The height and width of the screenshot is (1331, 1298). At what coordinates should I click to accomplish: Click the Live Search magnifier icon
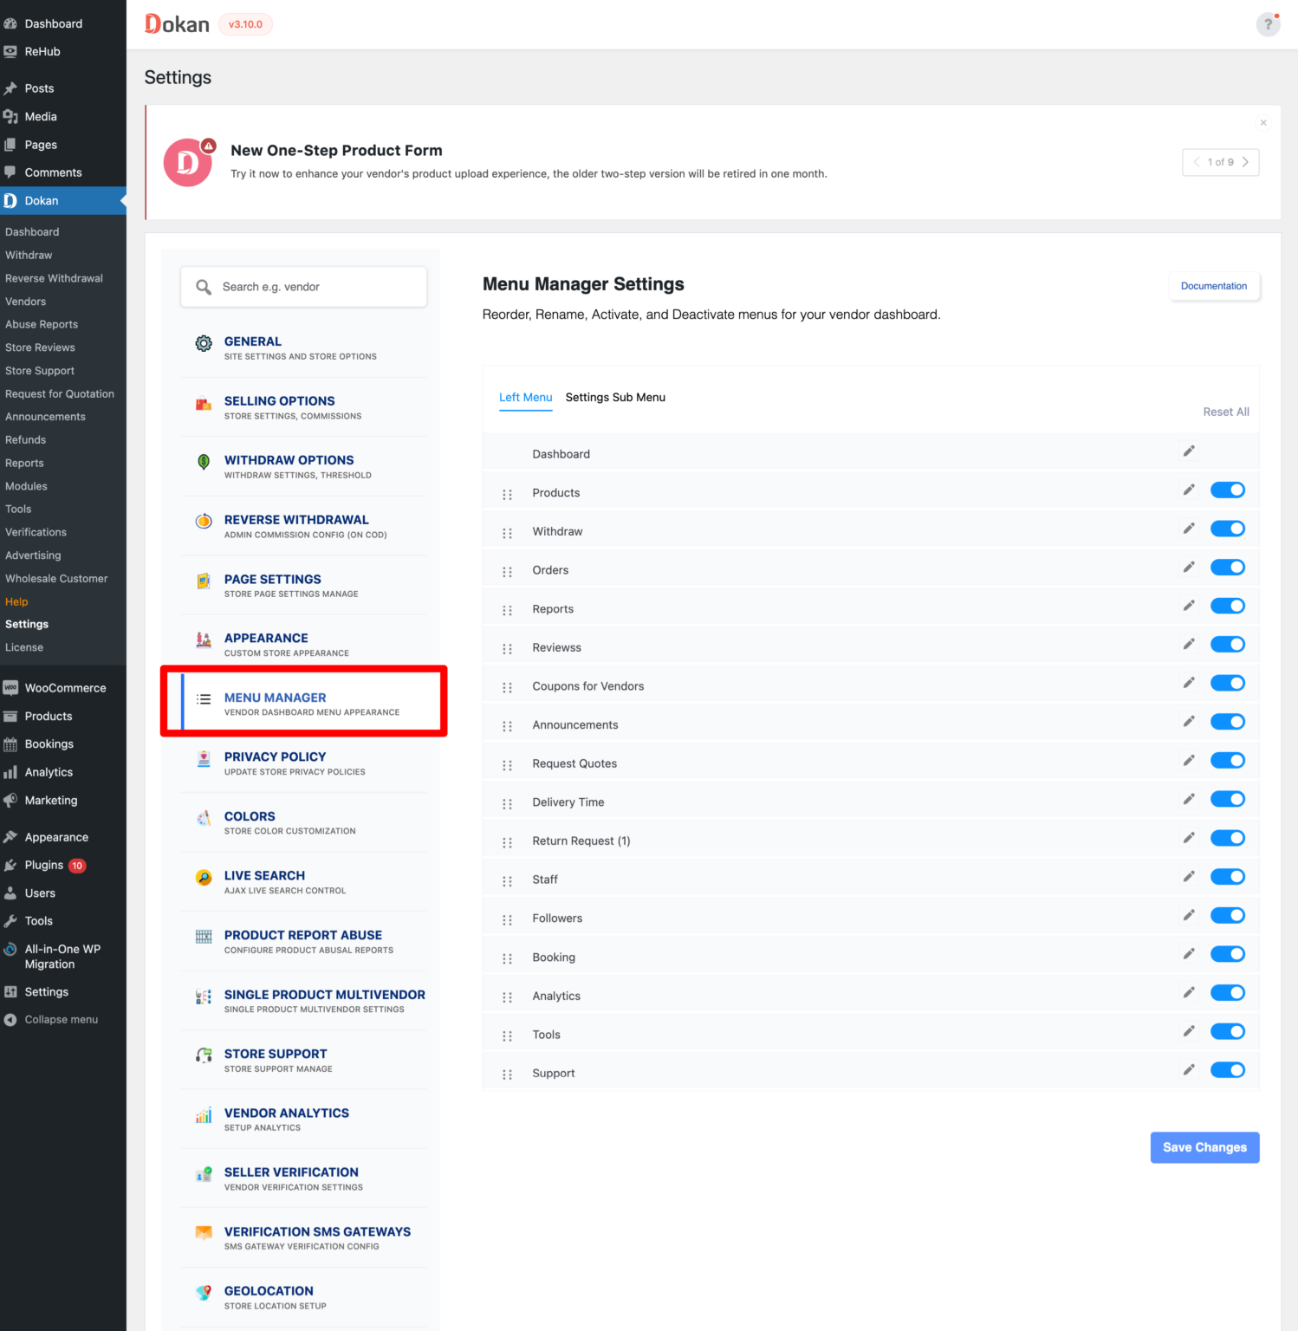[204, 877]
